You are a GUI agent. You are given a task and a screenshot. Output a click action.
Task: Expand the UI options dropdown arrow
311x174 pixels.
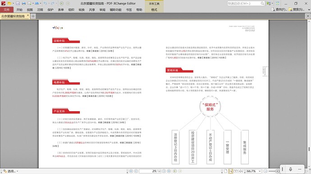pyautogui.click(x=272, y=3)
